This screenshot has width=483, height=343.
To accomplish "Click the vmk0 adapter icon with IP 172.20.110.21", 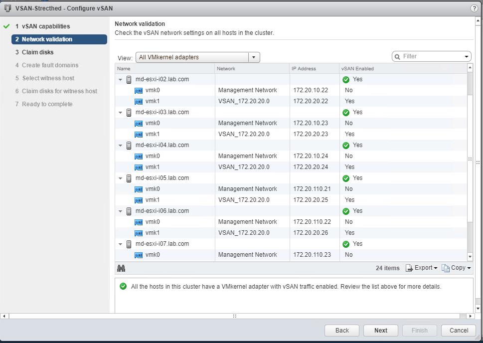I will [139, 189].
